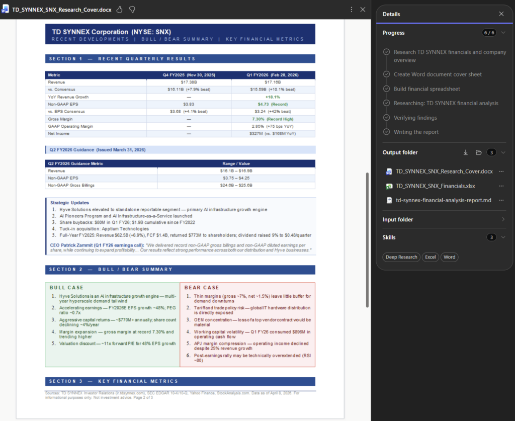This screenshot has height=421, width=515.
Task: Open TD_SYNNEX_SNX_Financials.xlsx file
Action: [x=435, y=186]
